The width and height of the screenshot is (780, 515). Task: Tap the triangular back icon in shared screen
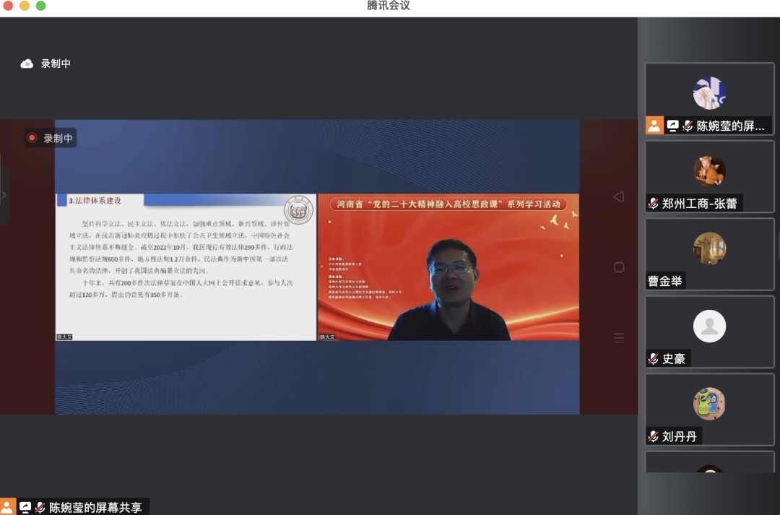(619, 196)
